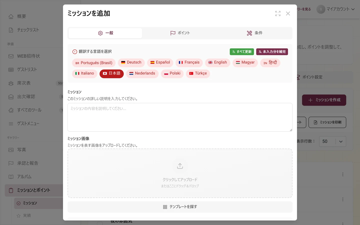Select the Español language chip

pyautogui.click(x=160, y=62)
